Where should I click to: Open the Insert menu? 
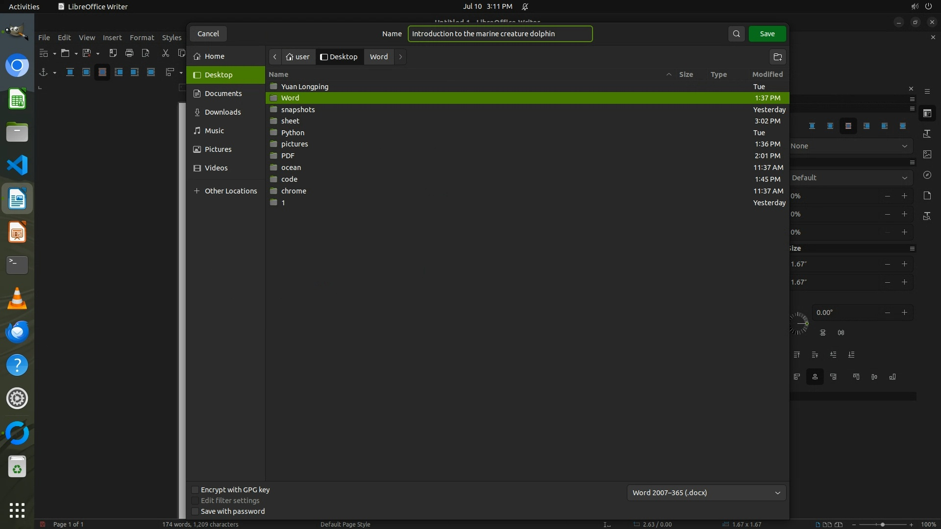pyautogui.click(x=112, y=38)
